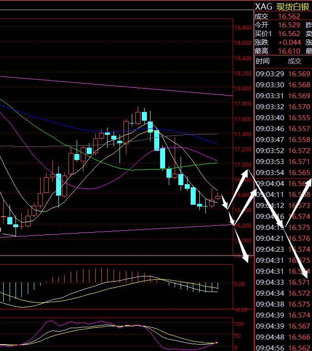
Task: Select the tick row timed 09:03:31
Action: (x=283, y=96)
